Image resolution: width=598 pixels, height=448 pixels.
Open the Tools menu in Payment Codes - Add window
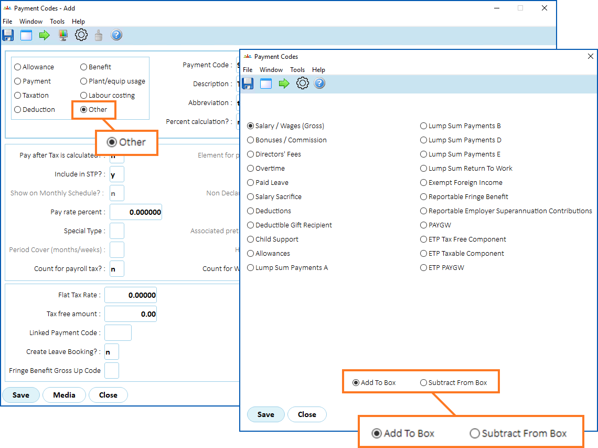(x=57, y=22)
